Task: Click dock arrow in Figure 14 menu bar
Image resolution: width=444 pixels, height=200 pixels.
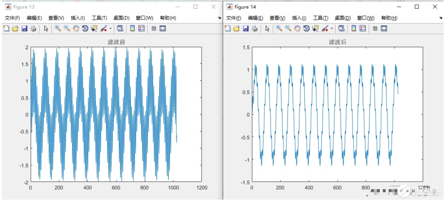Action: click(441, 18)
